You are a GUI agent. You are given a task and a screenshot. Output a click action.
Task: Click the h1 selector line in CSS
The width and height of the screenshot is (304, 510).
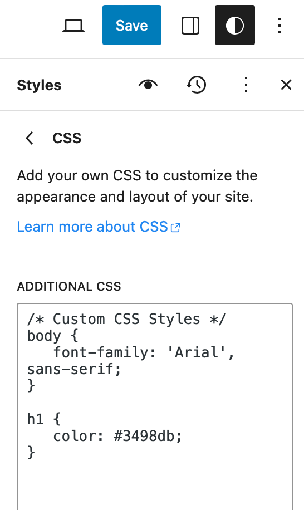pyautogui.click(x=44, y=419)
